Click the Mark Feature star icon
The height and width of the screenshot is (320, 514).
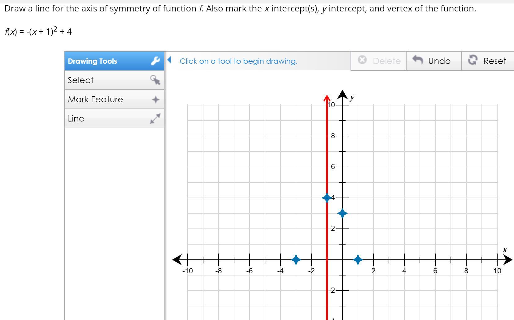[155, 100]
